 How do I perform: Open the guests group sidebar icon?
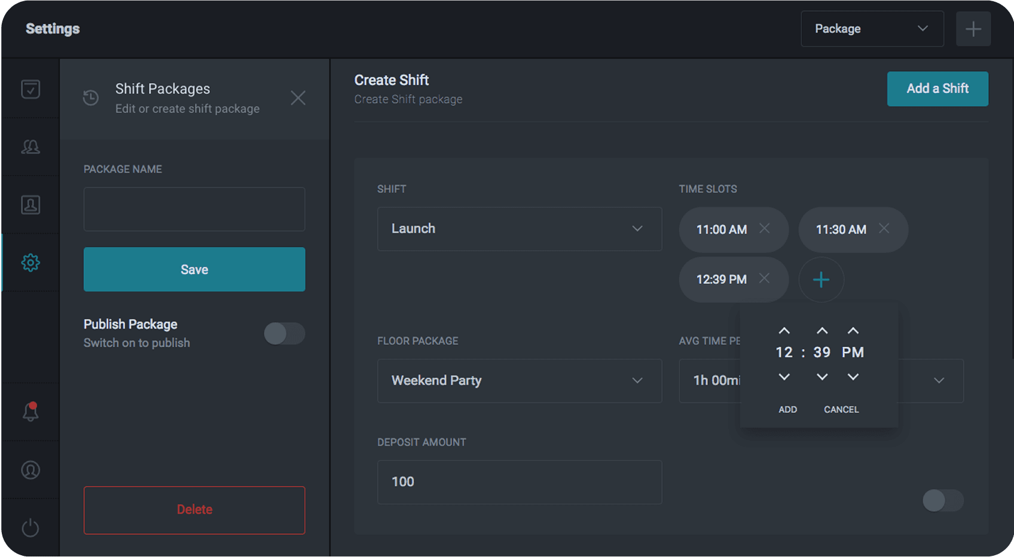point(30,147)
